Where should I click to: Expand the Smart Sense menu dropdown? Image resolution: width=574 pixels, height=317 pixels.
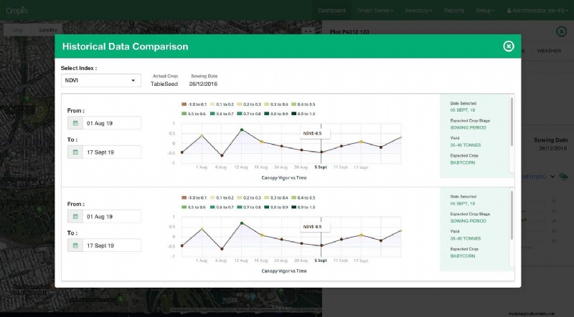click(x=377, y=11)
